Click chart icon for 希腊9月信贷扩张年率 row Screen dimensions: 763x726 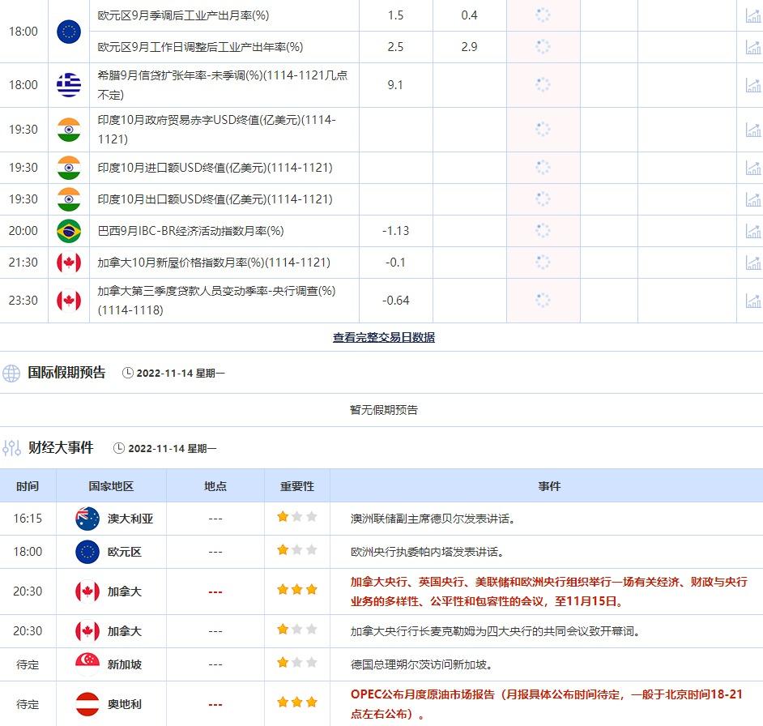point(752,85)
